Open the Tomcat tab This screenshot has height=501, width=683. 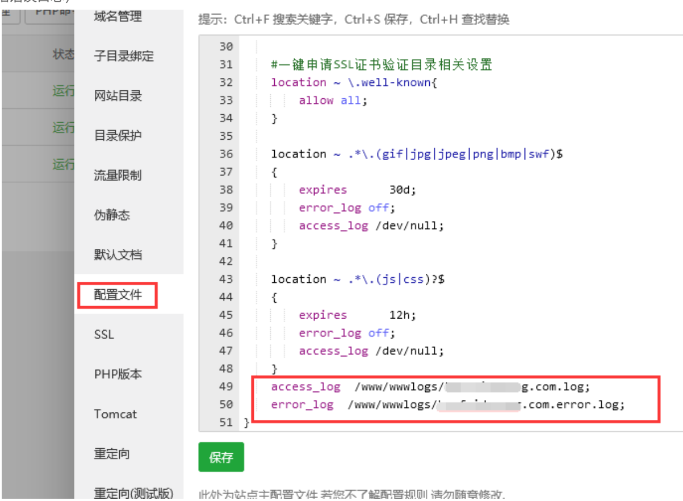click(115, 414)
